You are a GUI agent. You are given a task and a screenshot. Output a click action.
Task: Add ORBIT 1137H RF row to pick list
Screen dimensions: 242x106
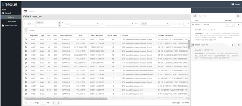[26, 47]
